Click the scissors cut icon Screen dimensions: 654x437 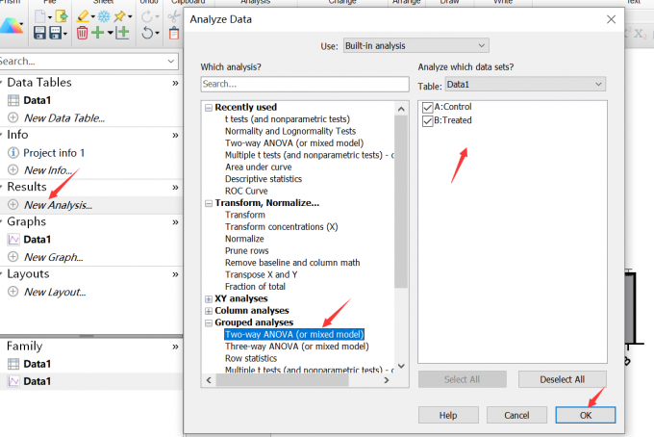pos(173,16)
